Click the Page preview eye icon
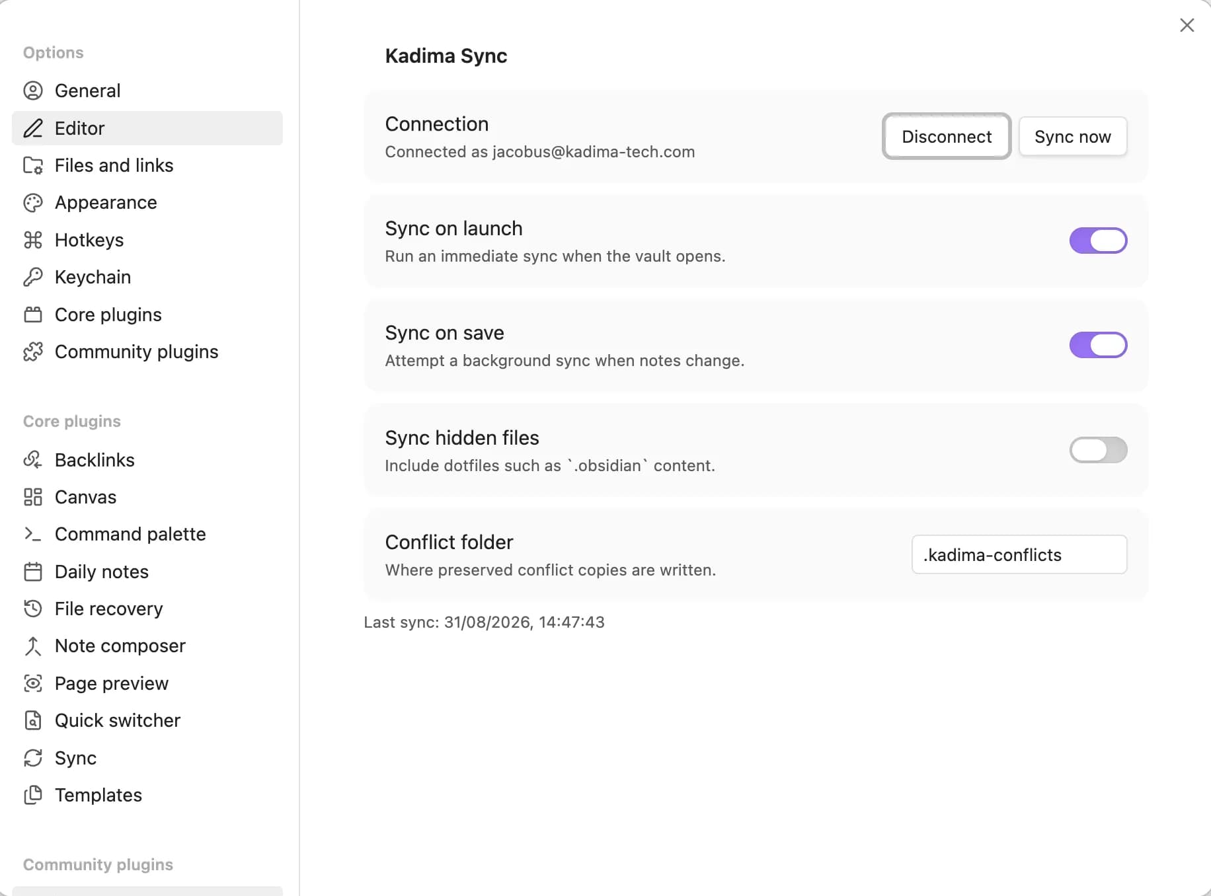The image size is (1211, 896). coord(33,683)
